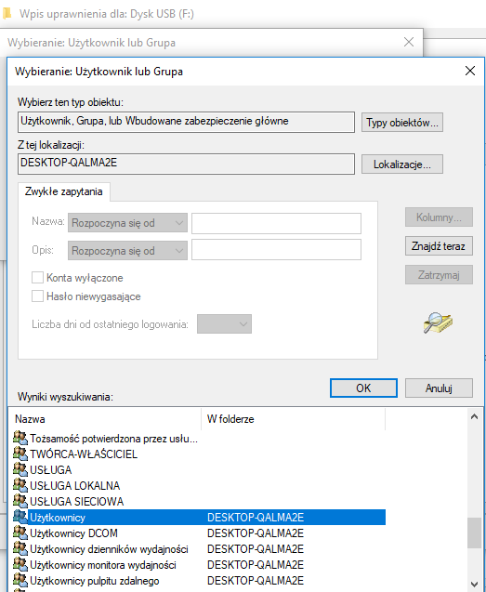Click the Nazwa text input field
The height and width of the screenshot is (592, 486).
click(x=276, y=223)
